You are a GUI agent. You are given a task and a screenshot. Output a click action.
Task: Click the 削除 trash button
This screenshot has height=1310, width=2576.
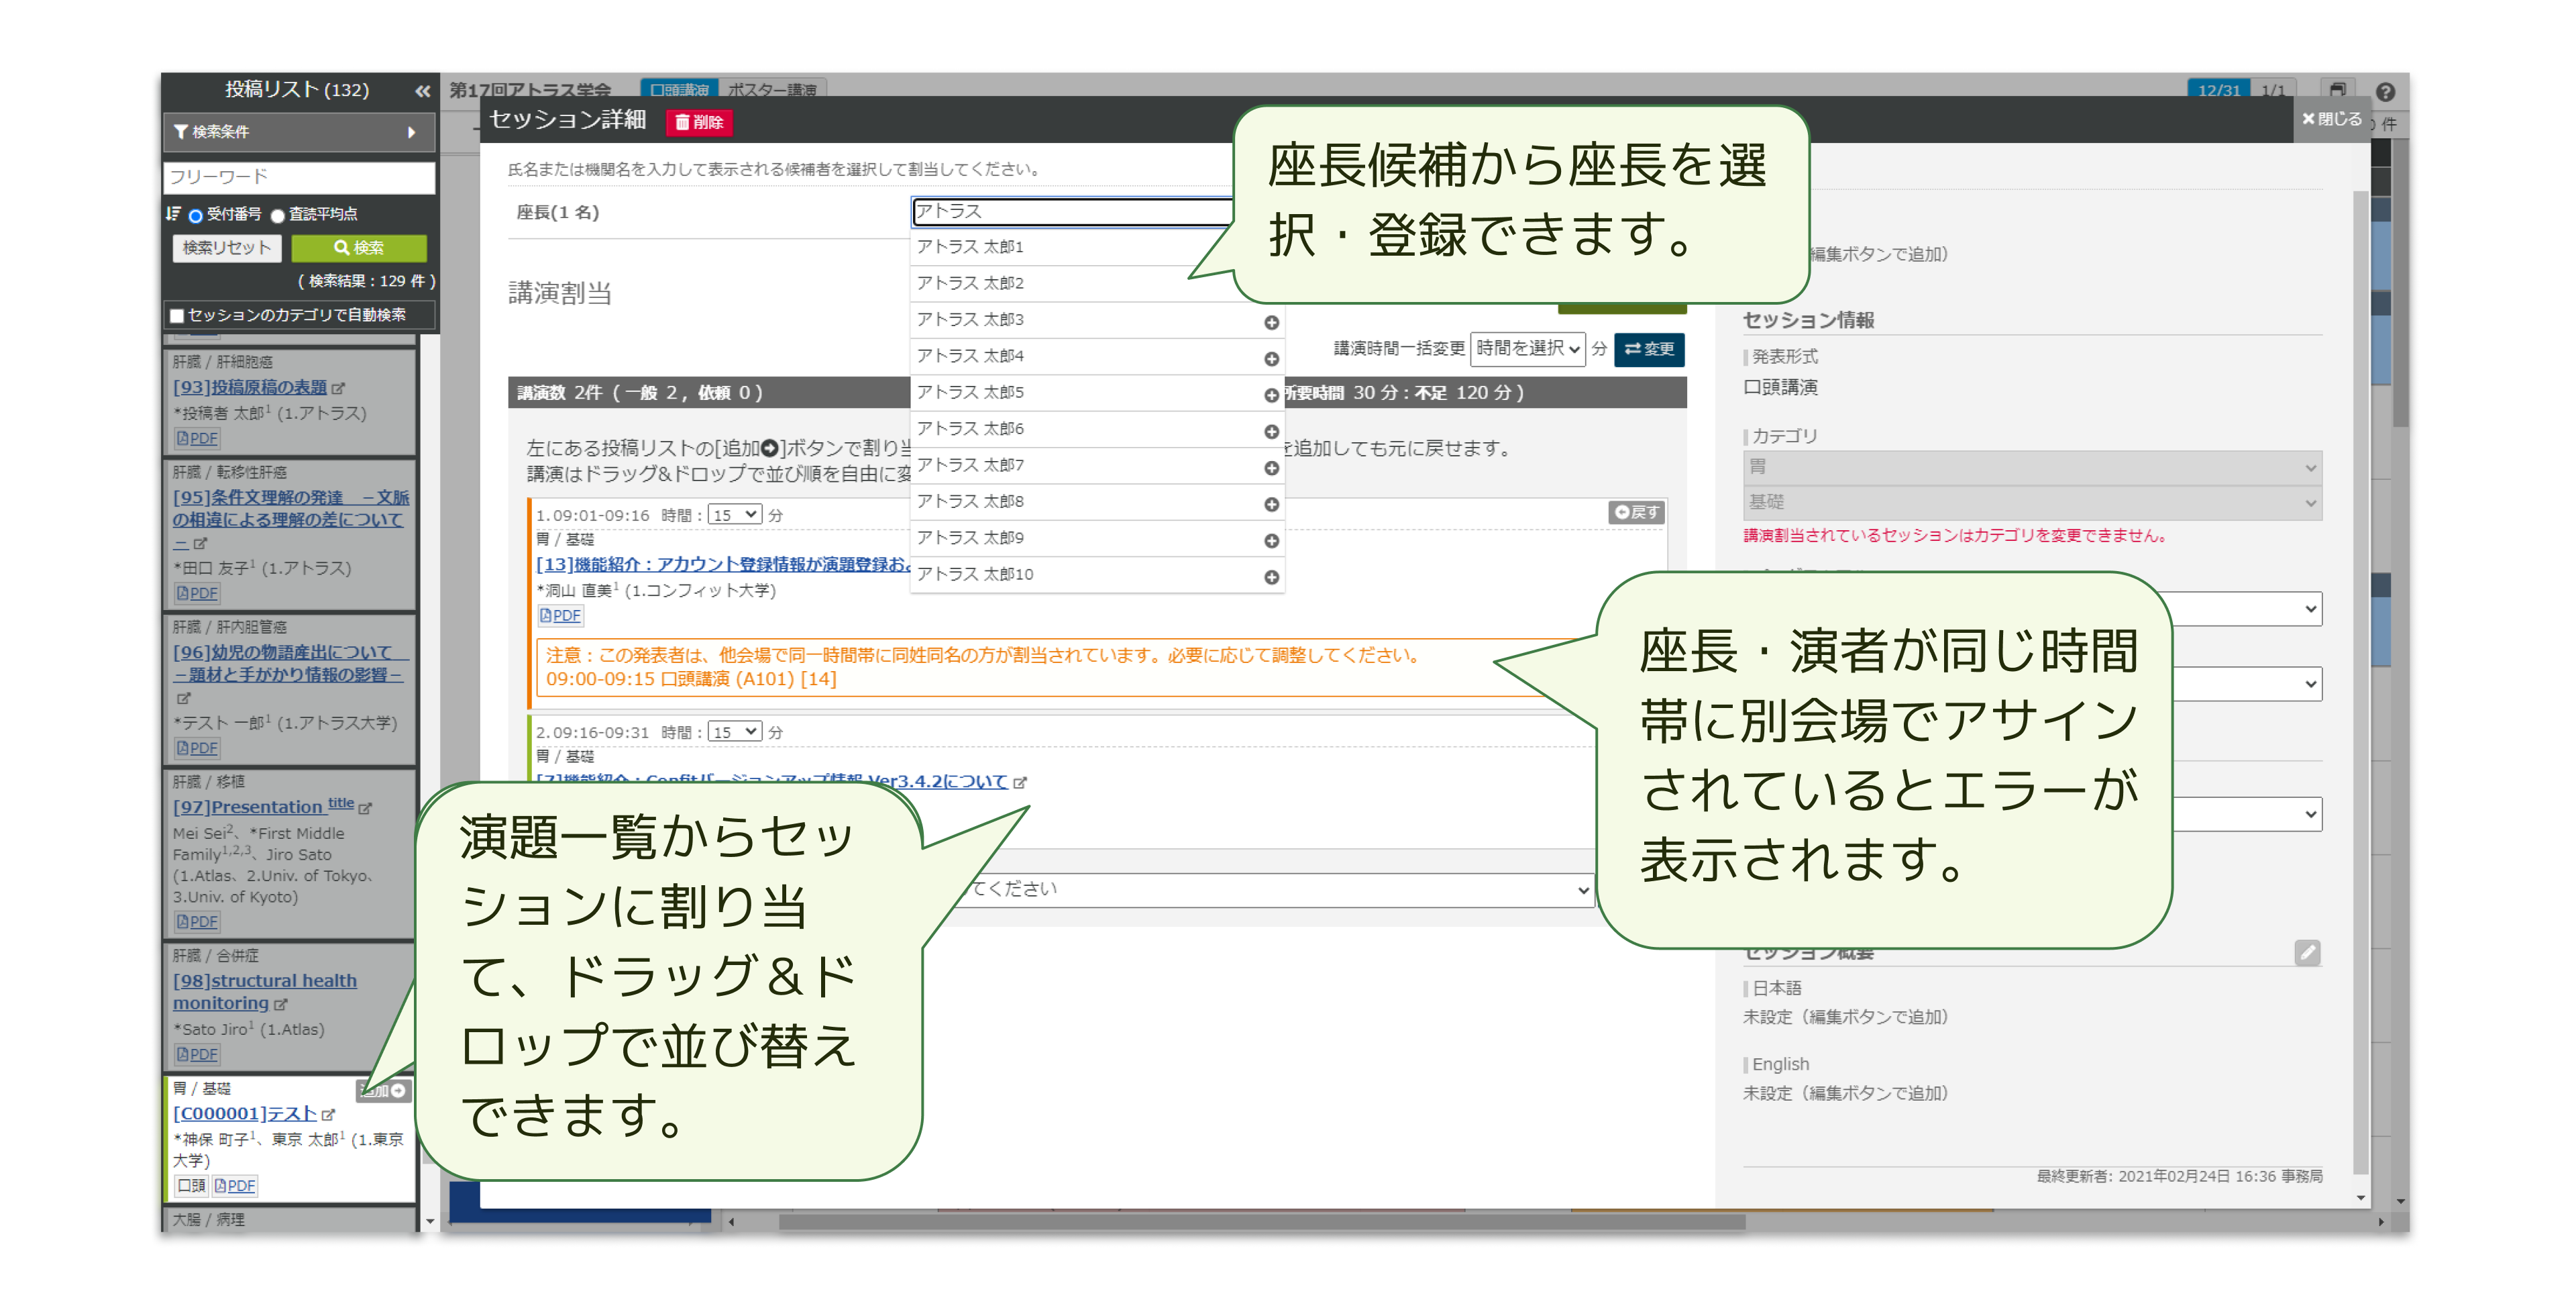(699, 122)
